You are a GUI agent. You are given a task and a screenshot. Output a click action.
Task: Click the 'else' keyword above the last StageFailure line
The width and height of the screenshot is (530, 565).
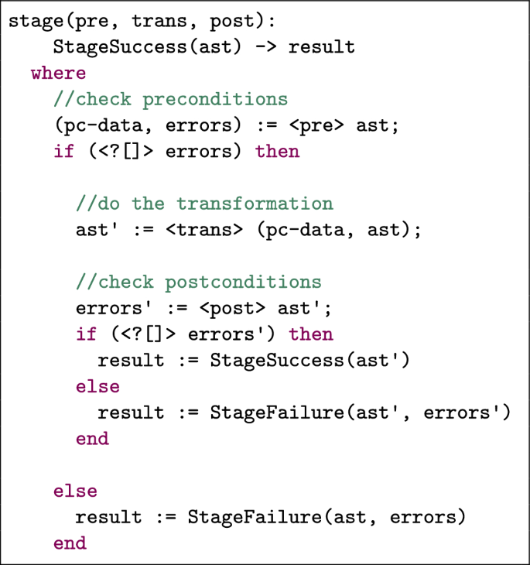point(75,491)
